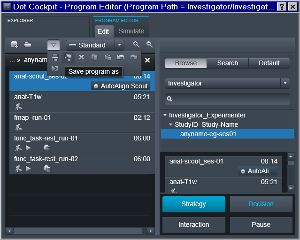The width and height of the screenshot is (300, 240).
Task: Click the Interaction button
Action: [x=194, y=225]
